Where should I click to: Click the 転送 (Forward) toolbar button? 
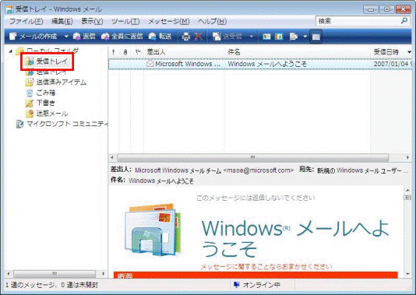160,37
